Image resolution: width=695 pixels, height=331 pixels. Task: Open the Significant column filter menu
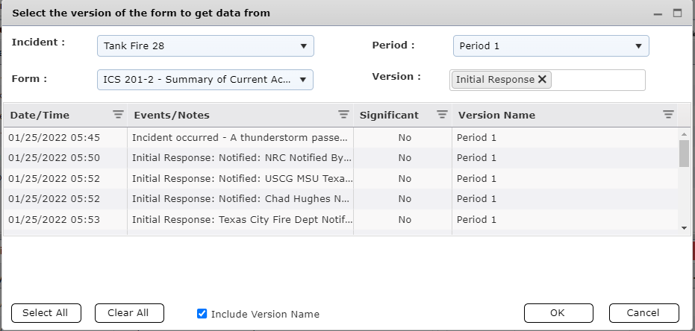[442, 115]
